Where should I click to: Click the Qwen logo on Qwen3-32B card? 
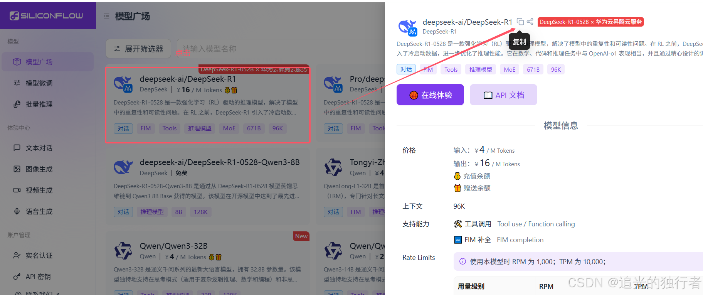123,251
